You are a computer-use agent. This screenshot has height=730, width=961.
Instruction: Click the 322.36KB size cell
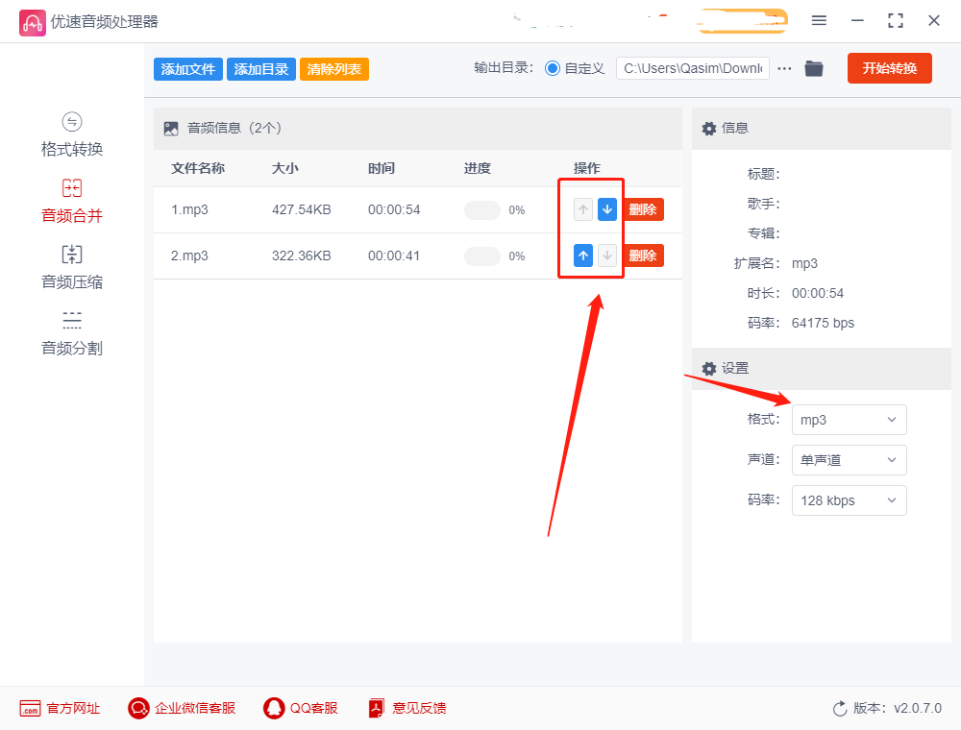[302, 255]
